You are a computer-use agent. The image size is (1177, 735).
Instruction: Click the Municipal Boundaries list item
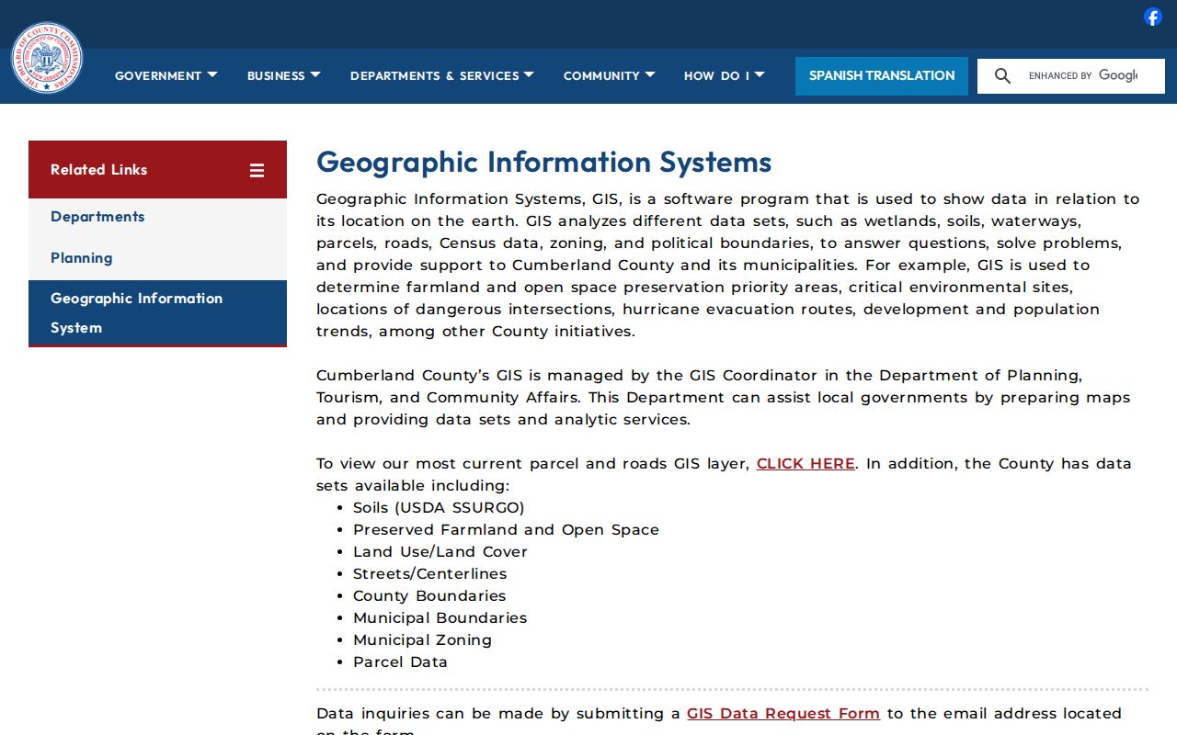point(440,618)
